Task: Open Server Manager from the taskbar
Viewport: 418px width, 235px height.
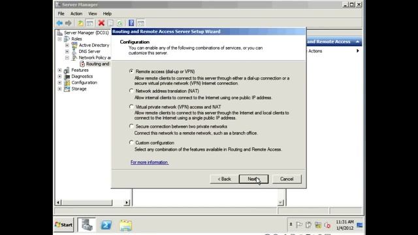Action: pyautogui.click(x=87, y=225)
